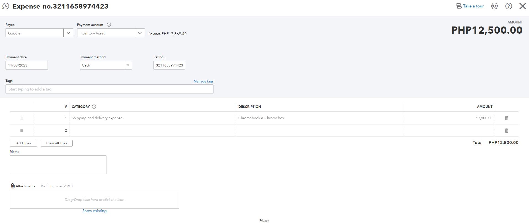Image resolution: width=529 pixels, height=224 pixels.
Task: Click the Clear all lines button
Action: pyautogui.click(x=57, y=143)
